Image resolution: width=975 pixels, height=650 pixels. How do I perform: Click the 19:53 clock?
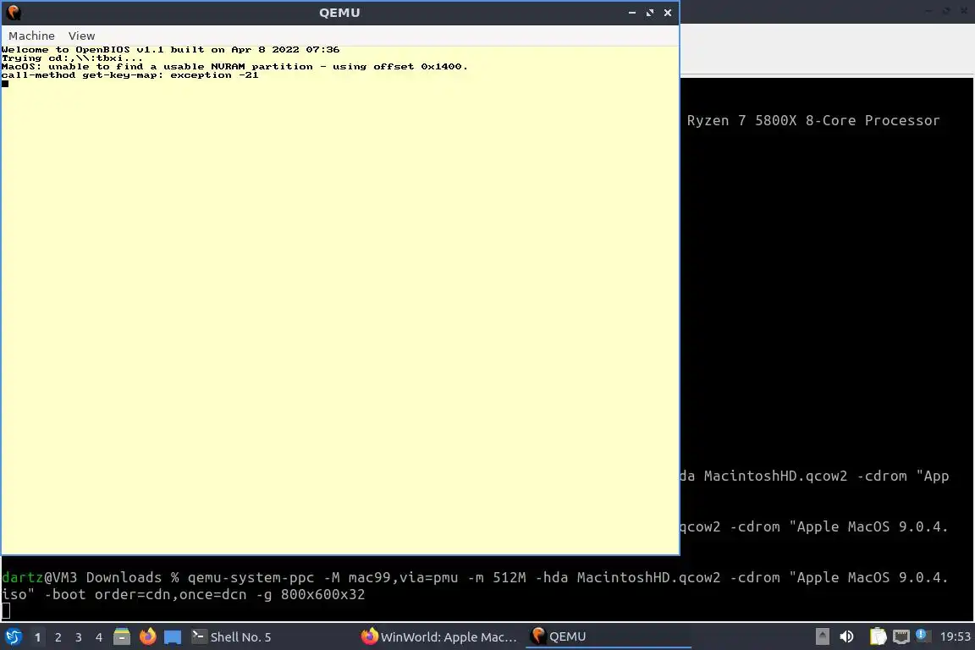point(955,637)
